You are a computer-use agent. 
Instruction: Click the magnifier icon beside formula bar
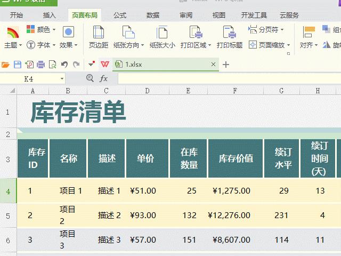click(x=90, y=78)
